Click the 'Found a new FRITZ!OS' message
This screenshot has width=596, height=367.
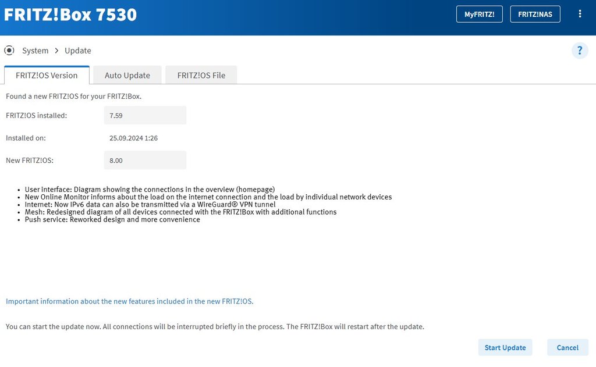[x=74, y=97]
